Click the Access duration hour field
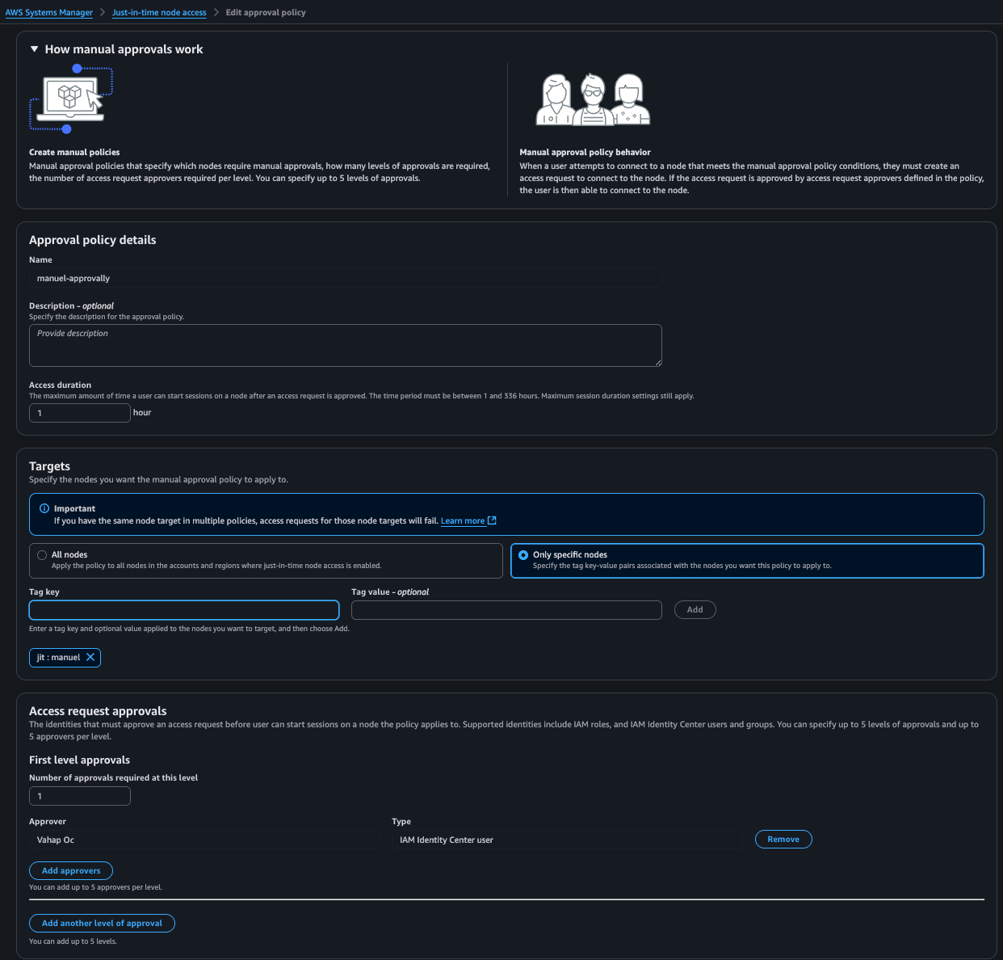Viewport: 1003px width, 960px height. point(79,413)
